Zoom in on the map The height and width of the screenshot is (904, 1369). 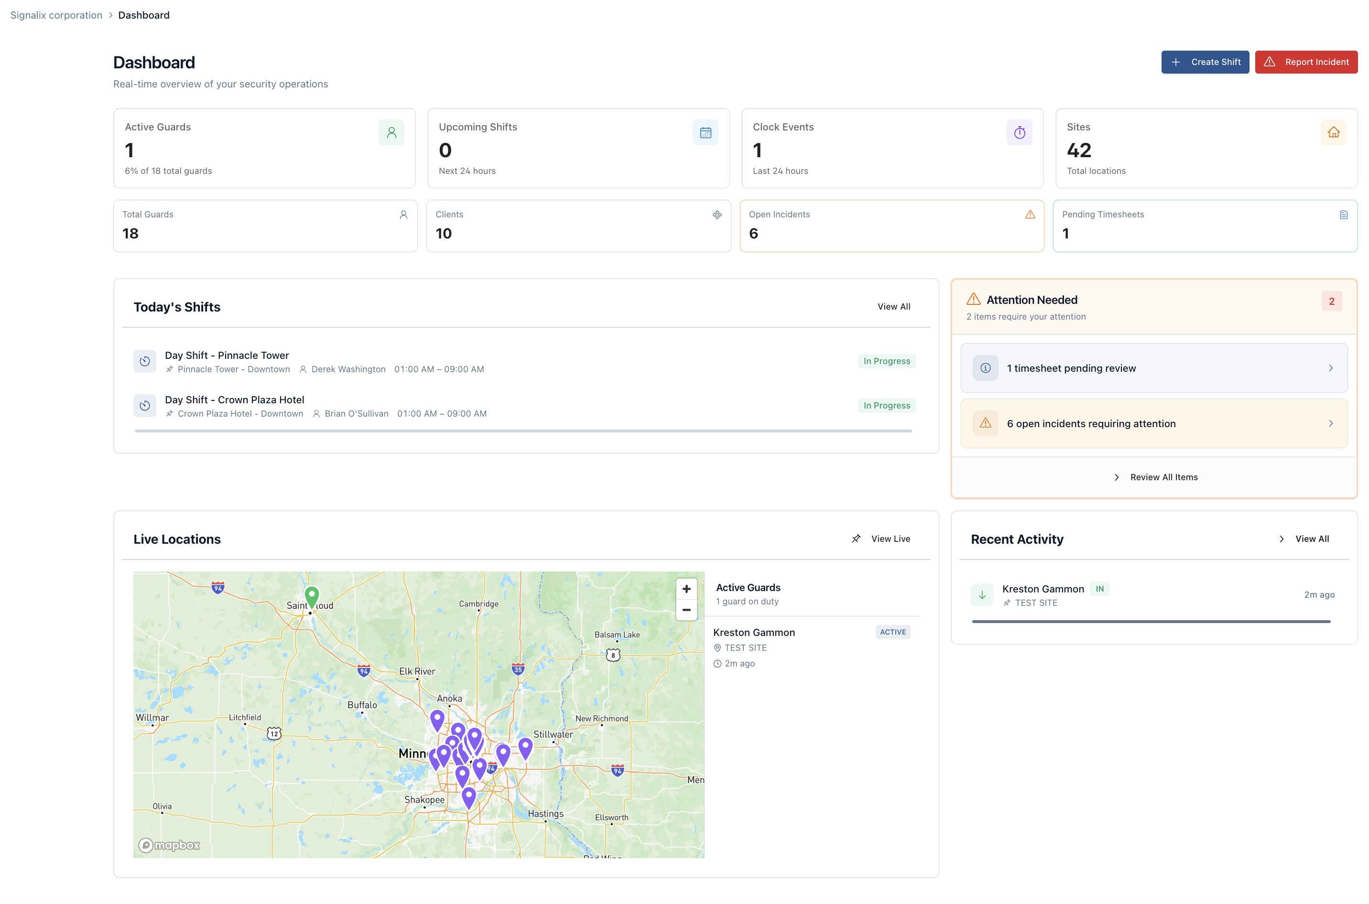pyautogui.click(x=685, y=589)
